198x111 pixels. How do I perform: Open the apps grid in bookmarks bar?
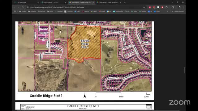point(15,11)
